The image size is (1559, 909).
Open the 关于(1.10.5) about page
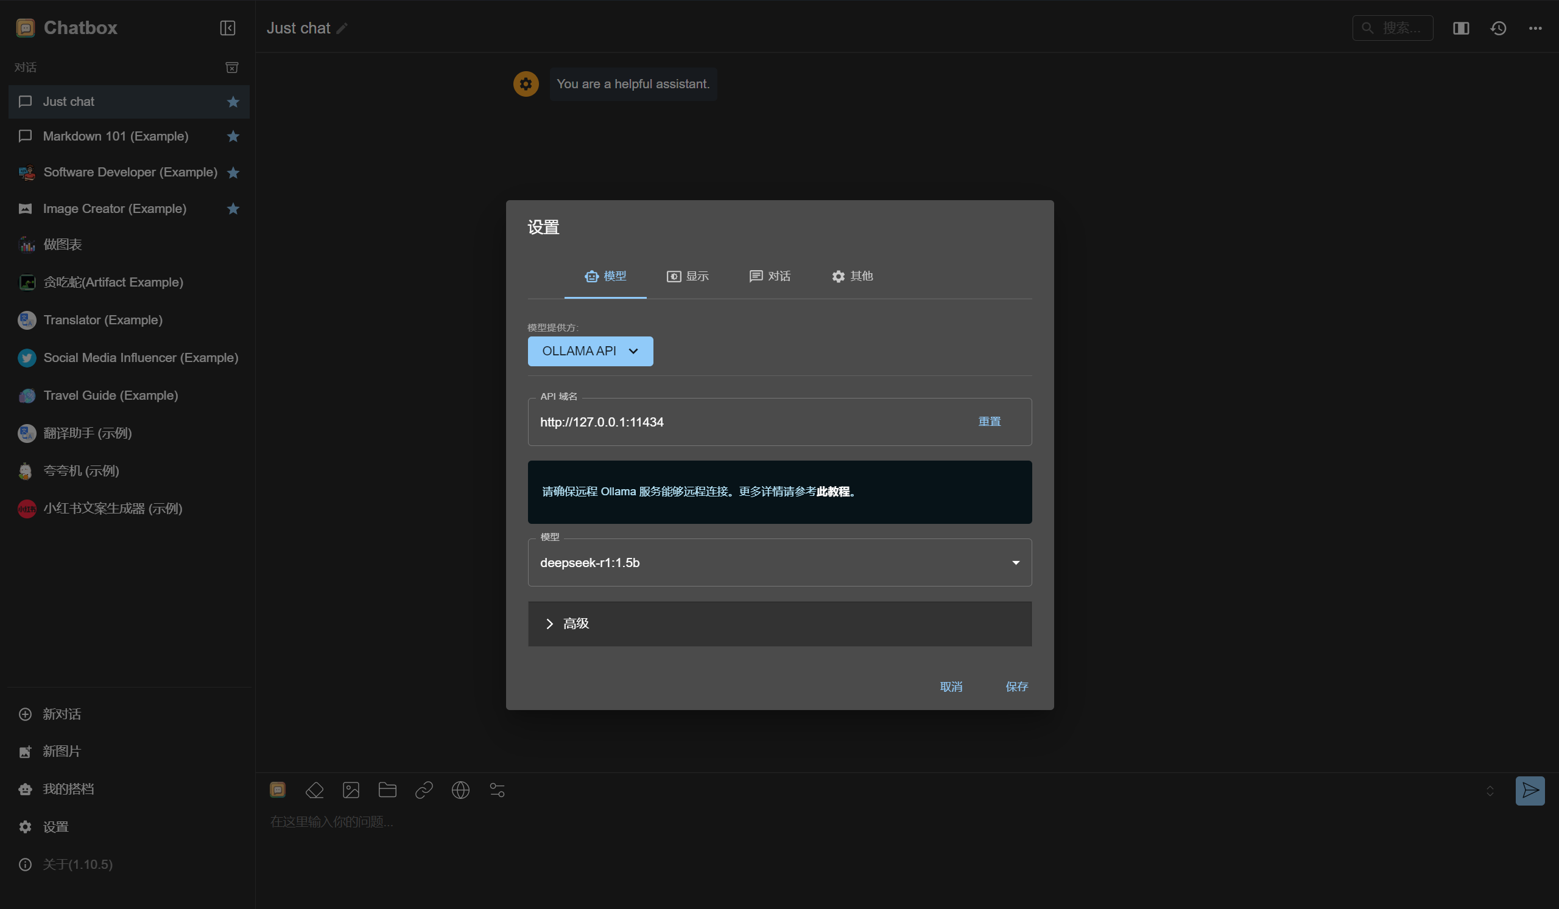(x=128, y=865)
